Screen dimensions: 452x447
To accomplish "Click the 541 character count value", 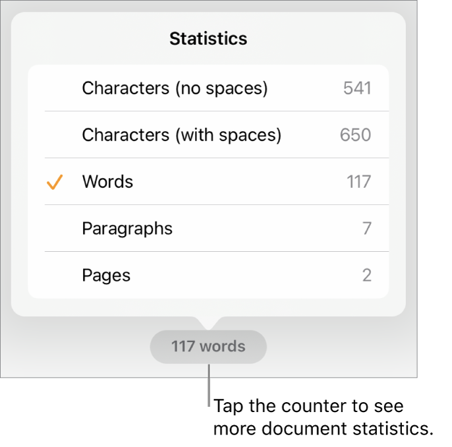I will pyautogui.click(x=357, y=88).
